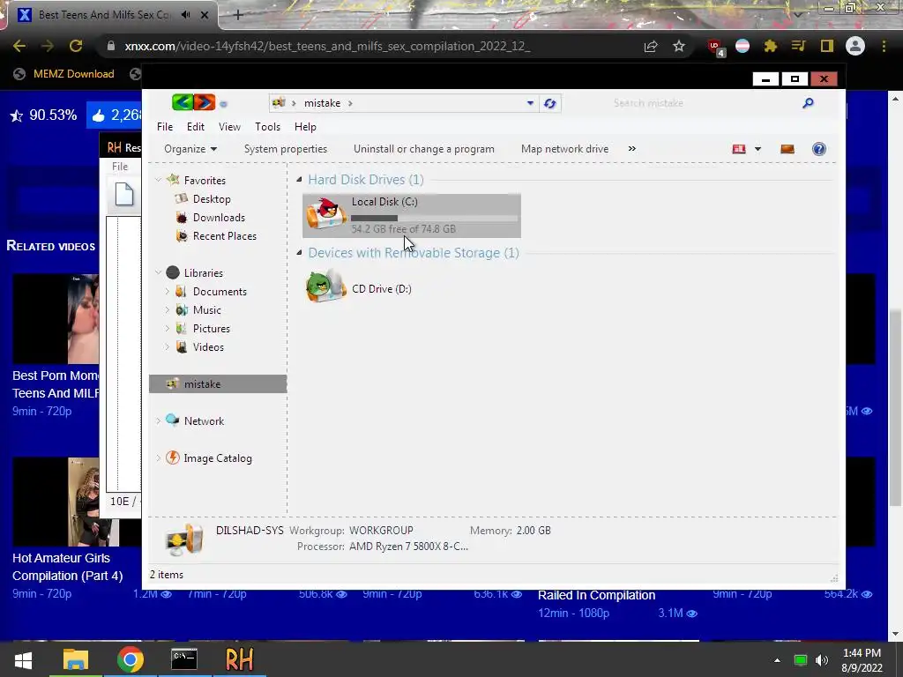Open Chrome media controls icon
The image size is (903, 677).
(x=798, y=46)
